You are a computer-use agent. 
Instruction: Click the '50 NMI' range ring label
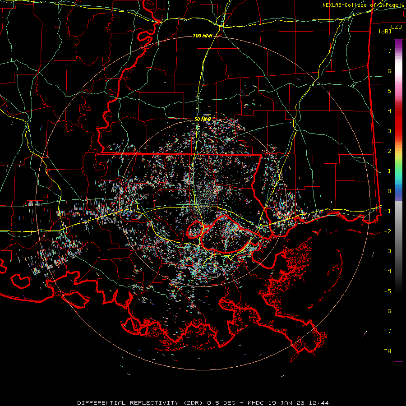[203, 120]
